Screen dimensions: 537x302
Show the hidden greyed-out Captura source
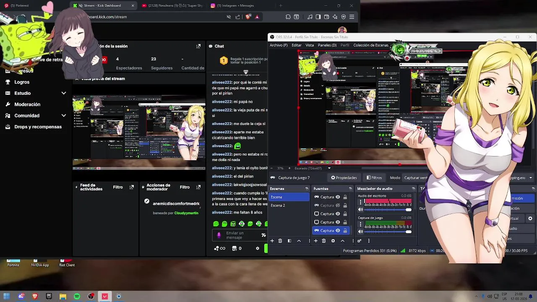[338, 206]
